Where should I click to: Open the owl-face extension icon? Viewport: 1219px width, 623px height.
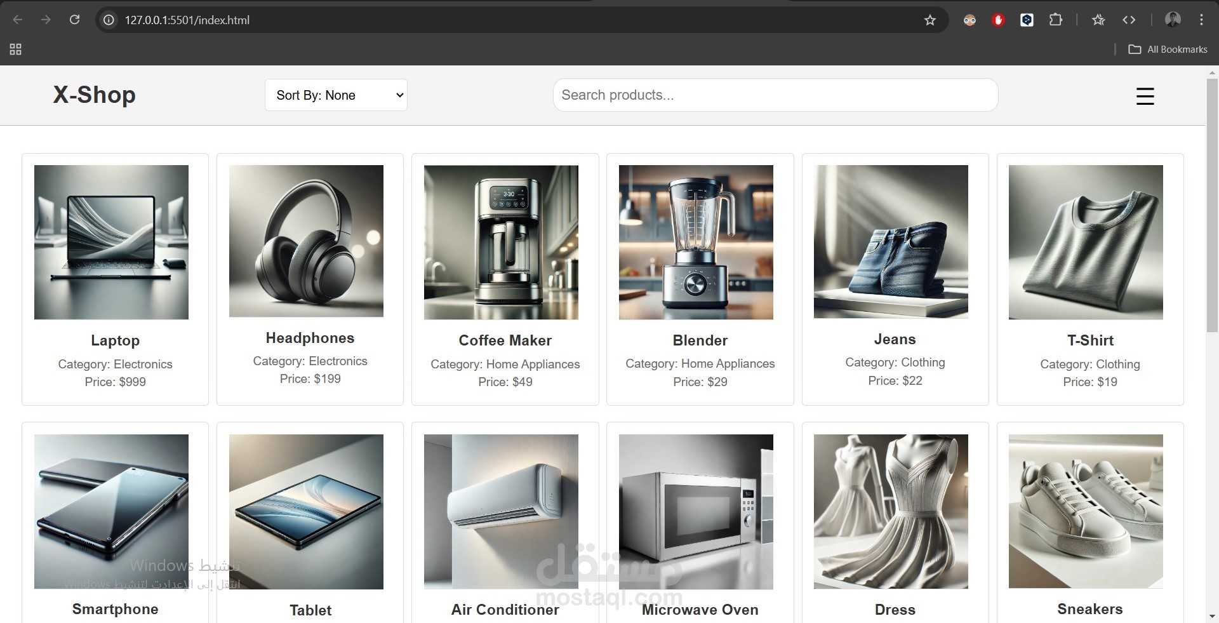coord(969,20)
